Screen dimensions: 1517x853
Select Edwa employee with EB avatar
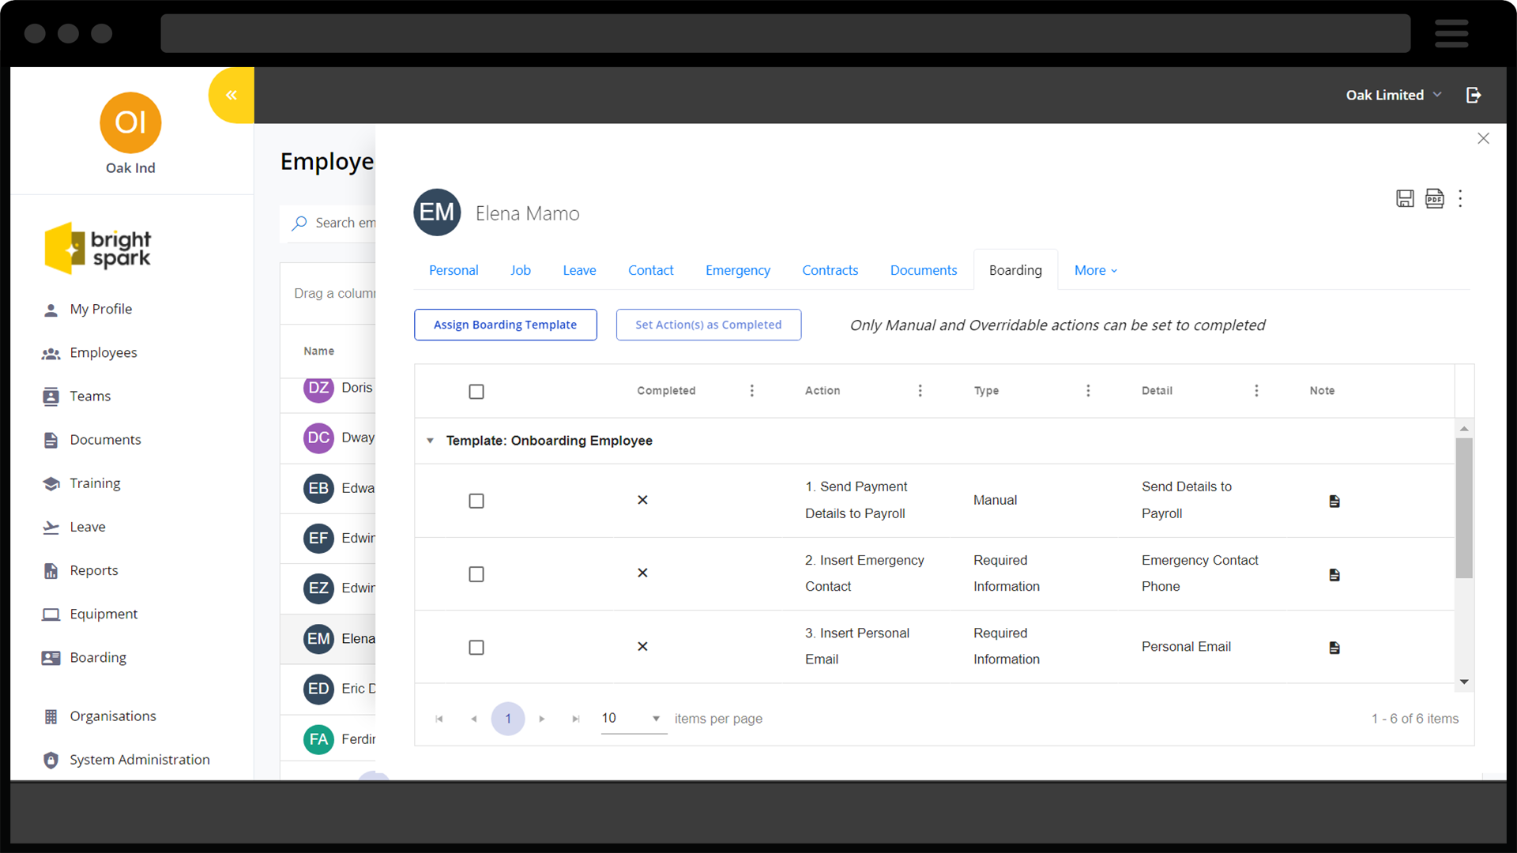point(328,488)
